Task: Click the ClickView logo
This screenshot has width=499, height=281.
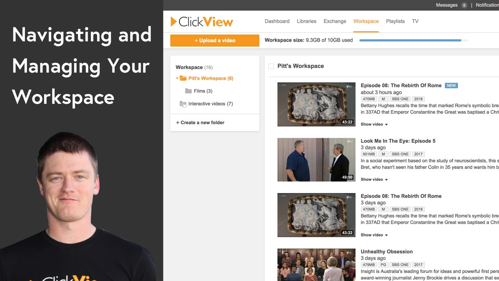Action: pos(202,21)
